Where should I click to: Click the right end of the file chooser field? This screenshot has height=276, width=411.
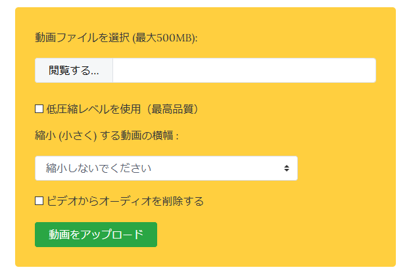tap(362, 71)
